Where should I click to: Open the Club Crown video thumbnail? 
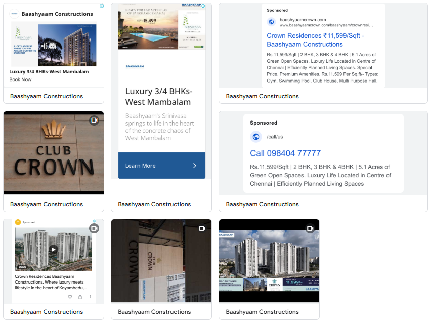point(54,152)
